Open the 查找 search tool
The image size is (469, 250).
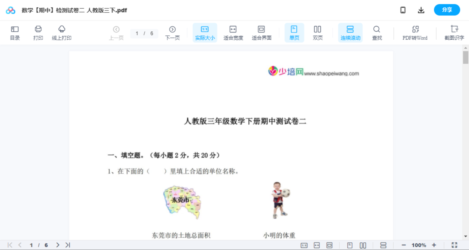(x=377, y=32)
